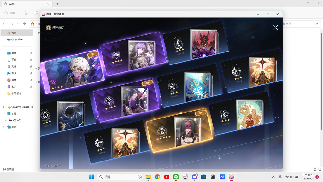
Task: Go up one folder level in Explorer
Action: (x=25, y=24)
